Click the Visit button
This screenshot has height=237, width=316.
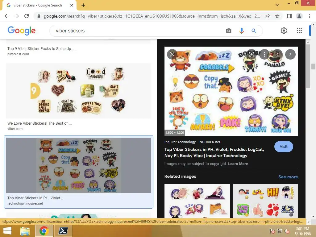pyautogui.click(x=284, y=147)
